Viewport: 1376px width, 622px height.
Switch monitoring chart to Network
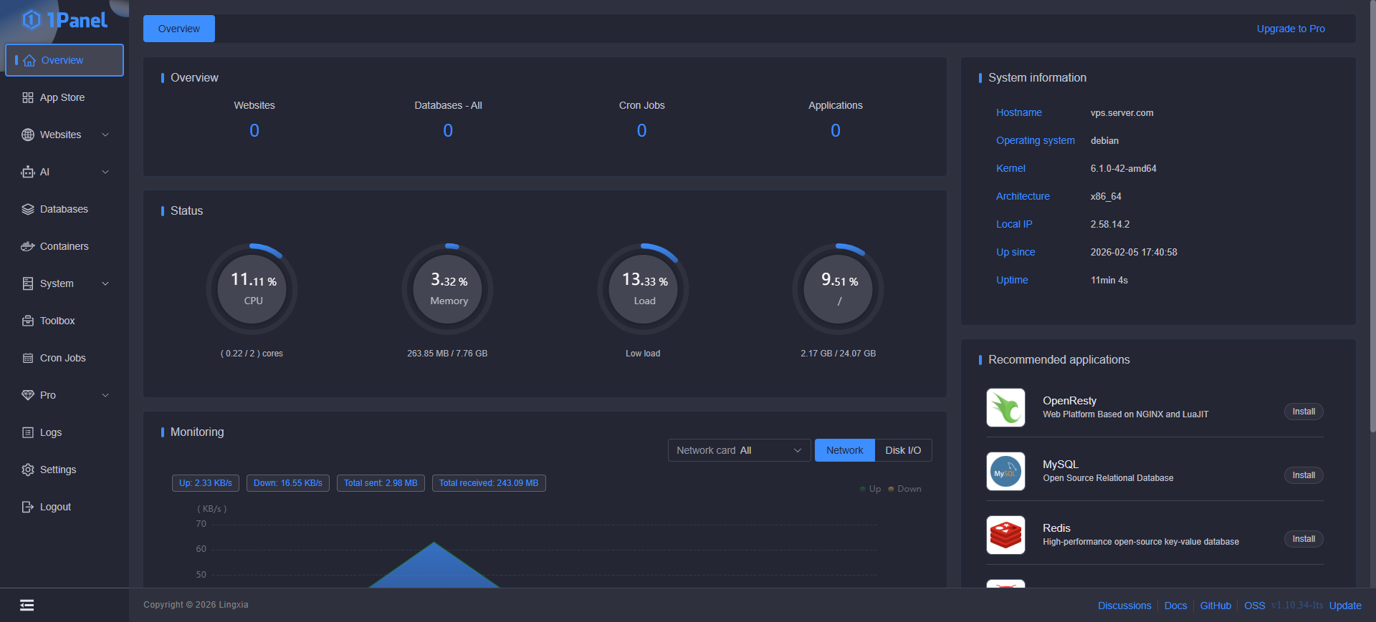(x=844, y=450)
